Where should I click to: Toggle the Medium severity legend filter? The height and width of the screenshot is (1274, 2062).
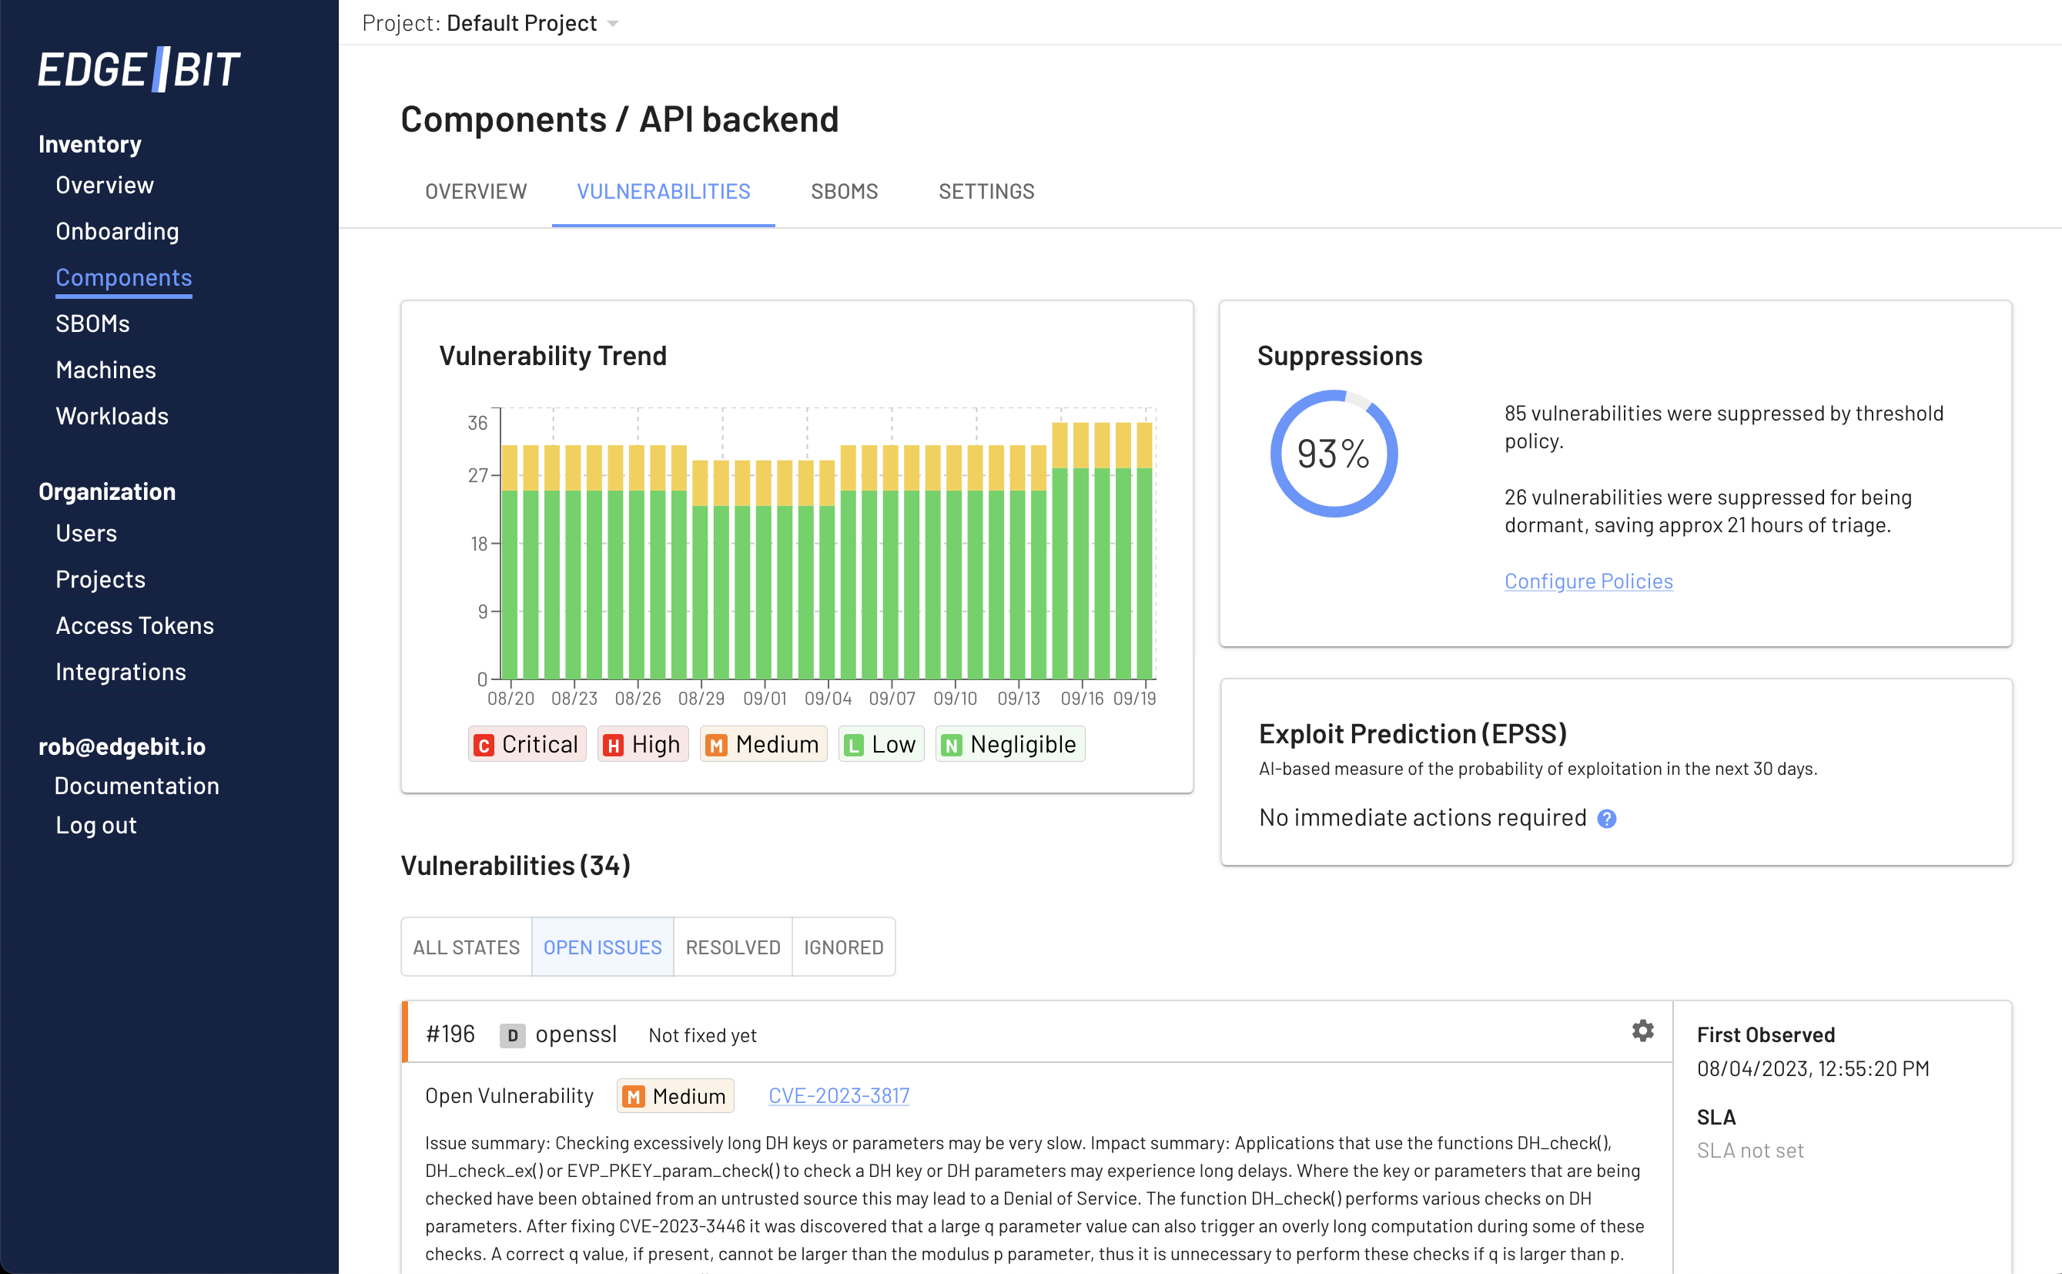coord(764,744)
